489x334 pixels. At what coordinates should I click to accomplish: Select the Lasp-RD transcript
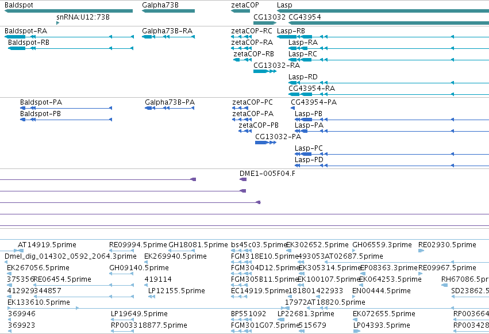(x=388, y=83)
